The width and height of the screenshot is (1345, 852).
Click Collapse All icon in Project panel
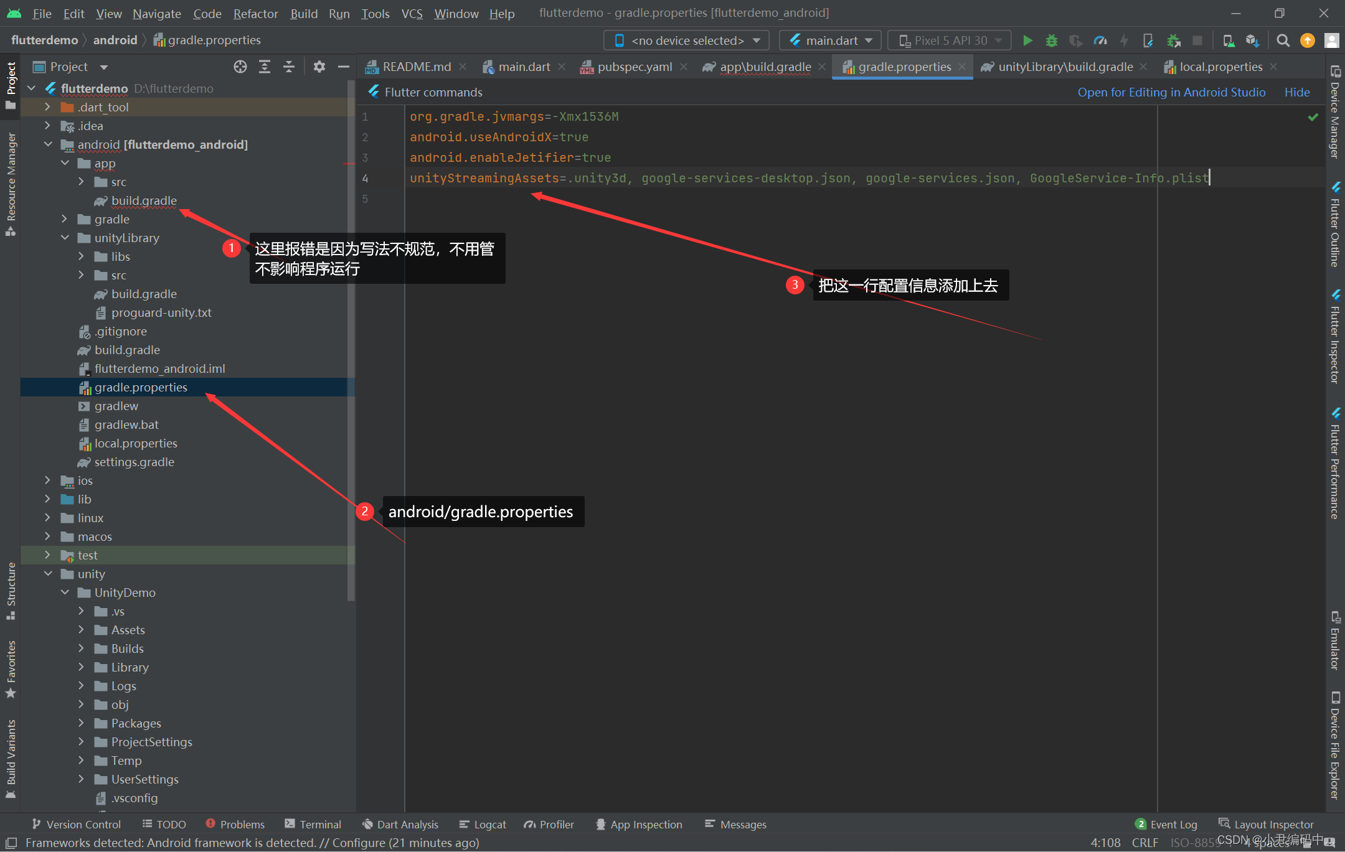point(289,67)
